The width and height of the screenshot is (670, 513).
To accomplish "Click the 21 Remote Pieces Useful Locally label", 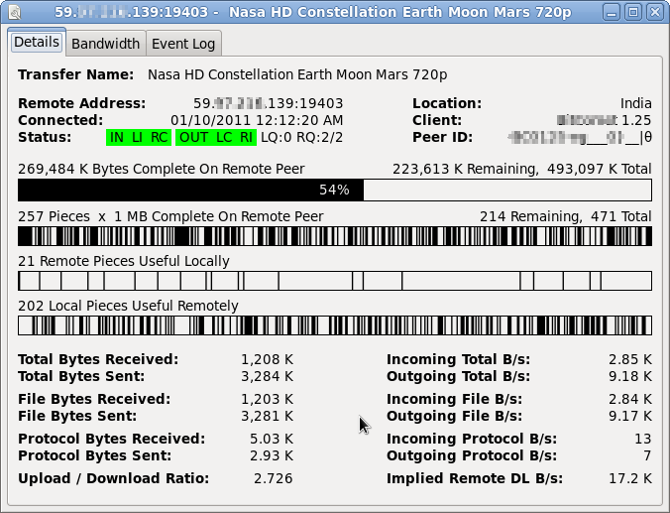I will point(124,261).
